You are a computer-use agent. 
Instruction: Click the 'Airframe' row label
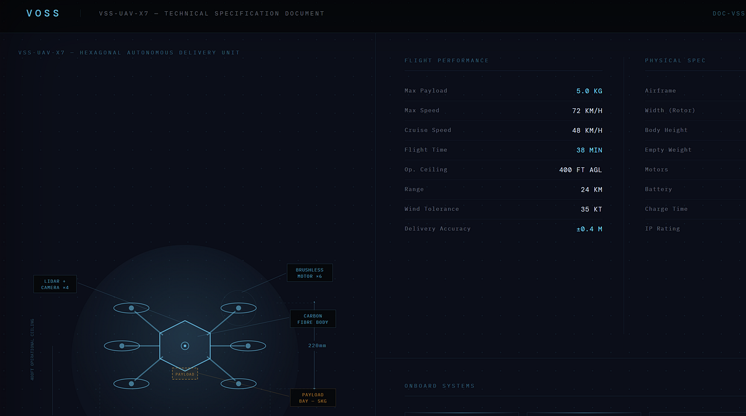coord(660,91)
